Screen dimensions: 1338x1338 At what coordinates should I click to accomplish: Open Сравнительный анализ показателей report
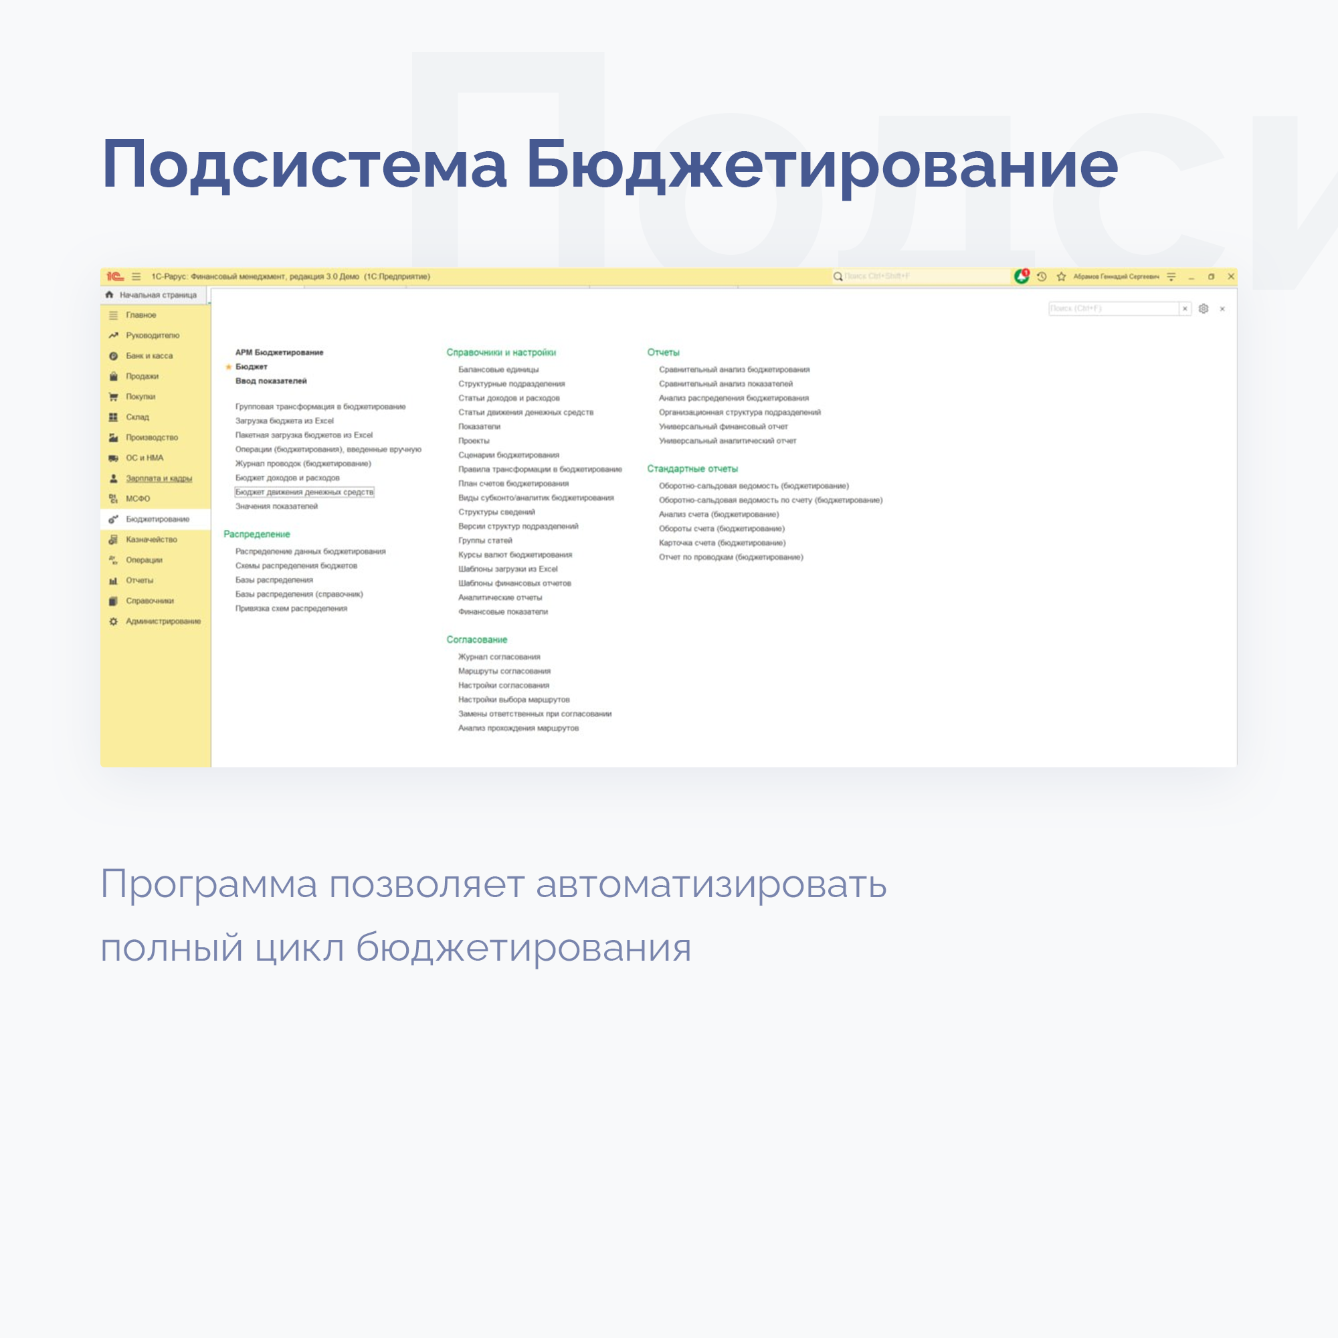point(725,383)
